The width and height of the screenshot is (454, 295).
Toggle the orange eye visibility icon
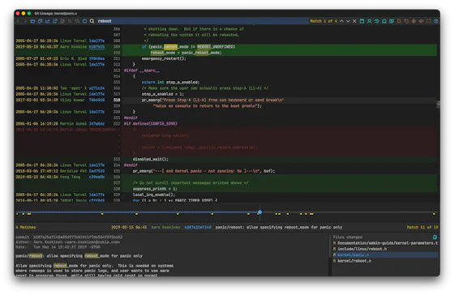[421, 21]
